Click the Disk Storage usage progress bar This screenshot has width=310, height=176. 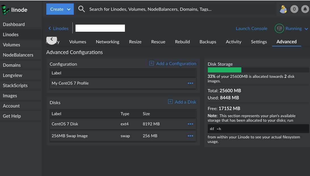(258, 70)
